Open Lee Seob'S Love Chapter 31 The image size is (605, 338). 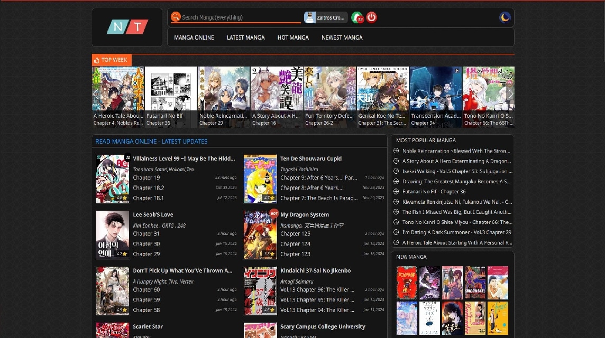pos(146,233)
